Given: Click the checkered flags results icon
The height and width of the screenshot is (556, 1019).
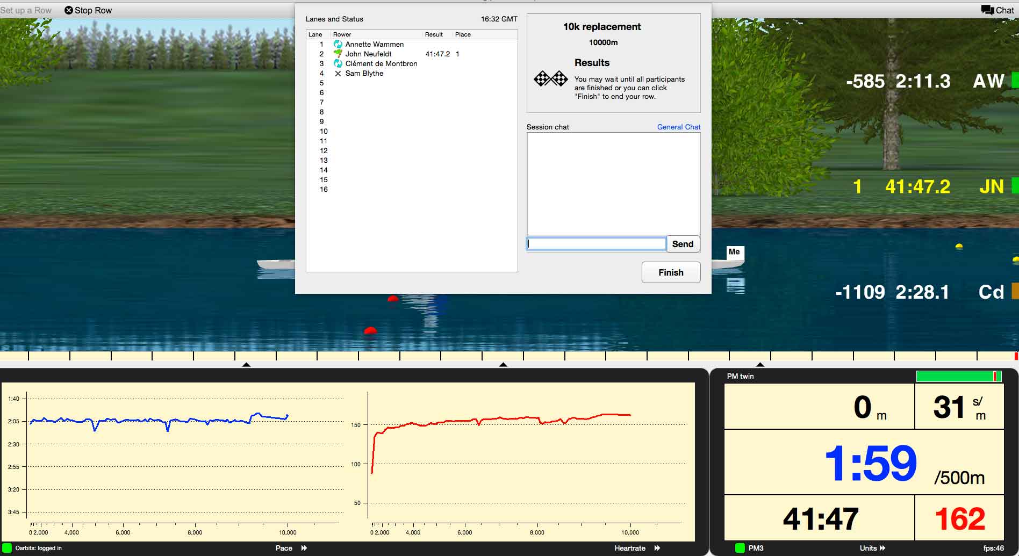Looking at the screenshot, I should pos(550,79).
